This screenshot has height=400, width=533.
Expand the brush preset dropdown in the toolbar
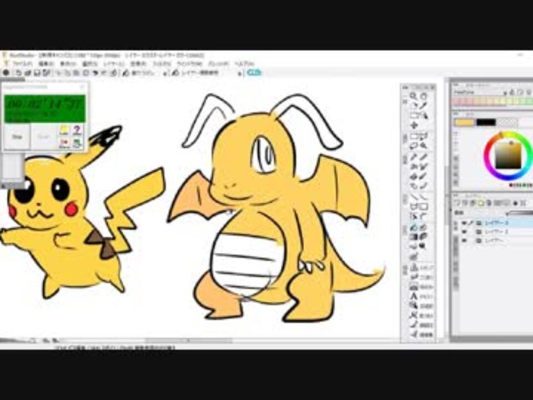(166, 73)
